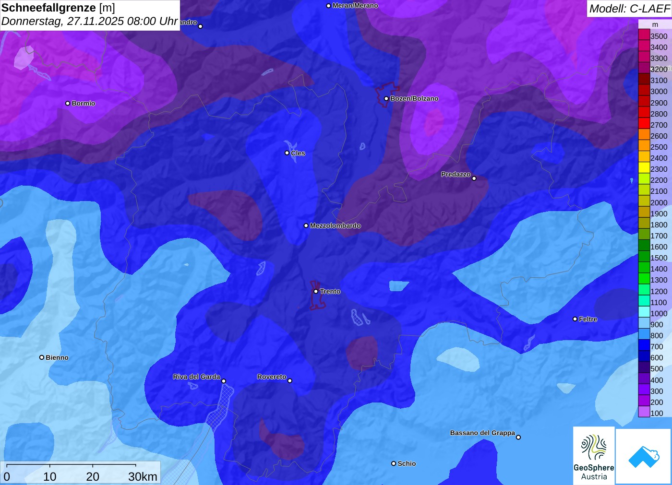Click the blue house-and-cloud logo icon
This screenshot has height=485, width=672.
coord(644,456)
